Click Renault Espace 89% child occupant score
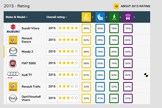This screenshot has height=108, width=162. (100, 40)
